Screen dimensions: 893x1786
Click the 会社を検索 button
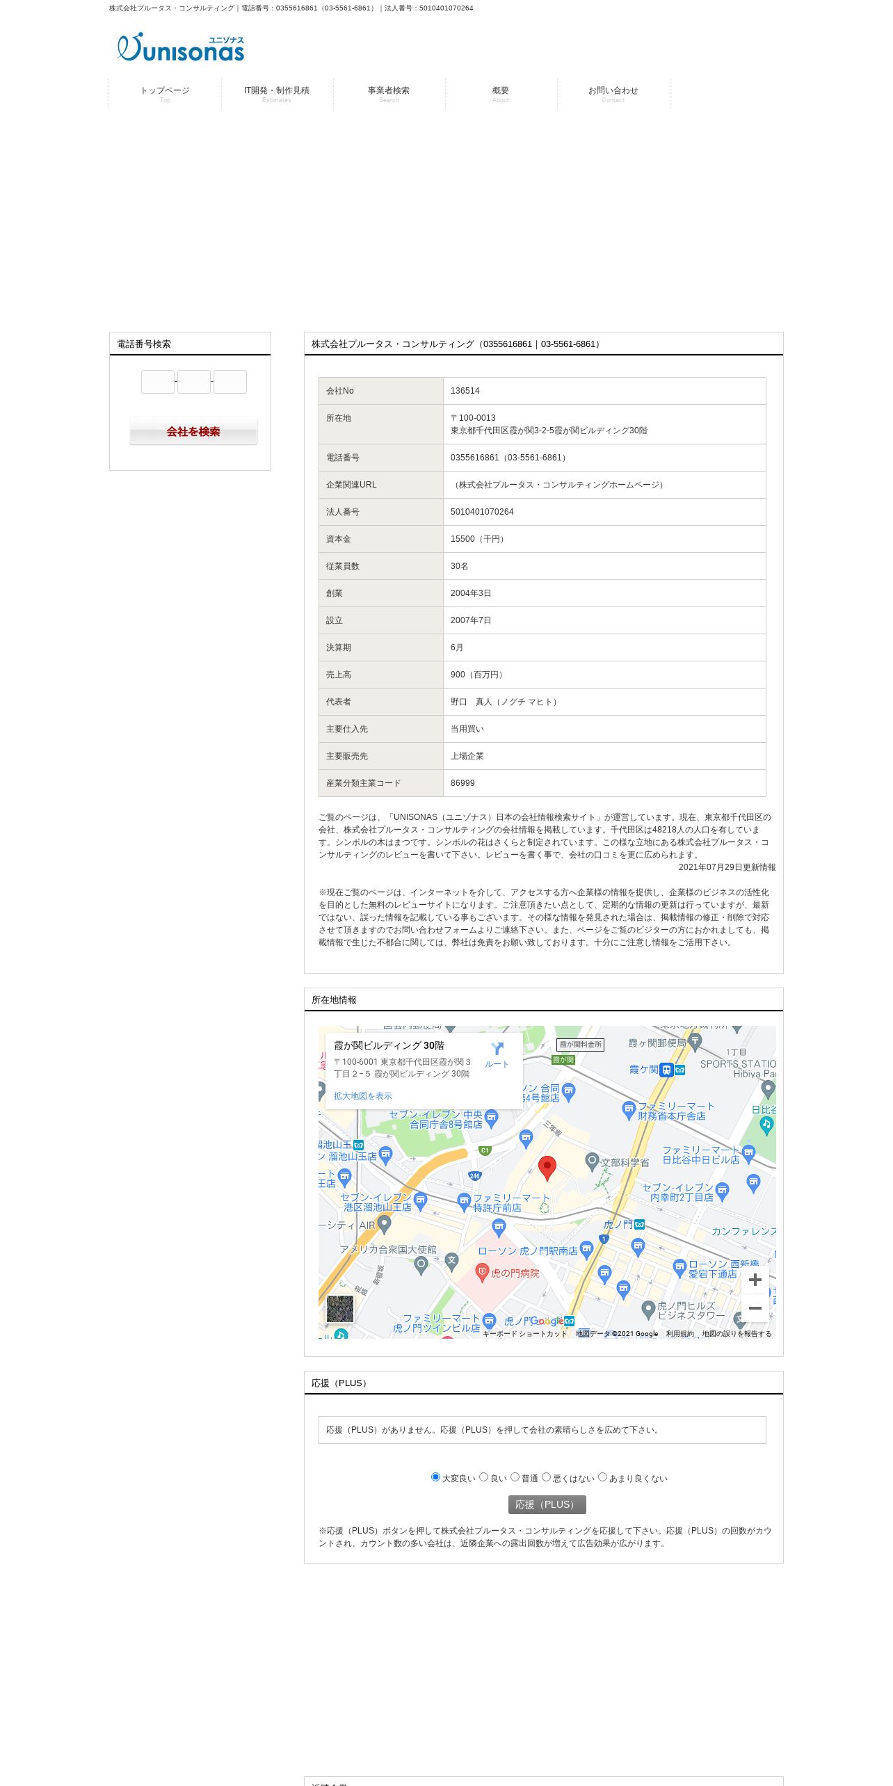(193, 431)
